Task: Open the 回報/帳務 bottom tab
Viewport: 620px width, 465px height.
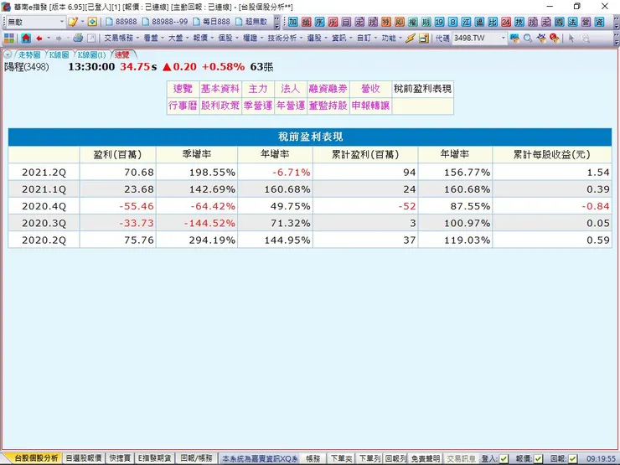Action: pyautogui.click(x=197, y=458)
